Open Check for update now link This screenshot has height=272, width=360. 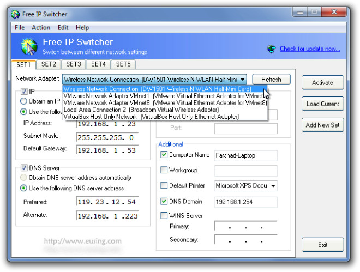click(x=310, y=49)
